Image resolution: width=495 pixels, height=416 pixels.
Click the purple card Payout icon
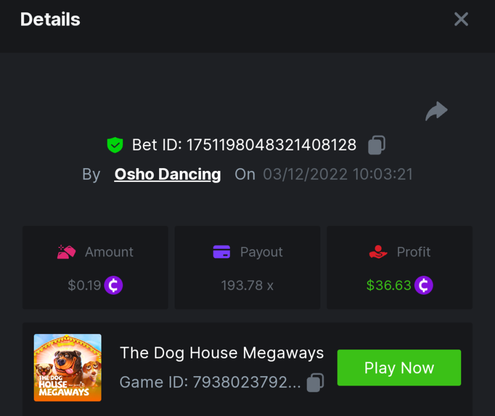[x=222, y=251]
